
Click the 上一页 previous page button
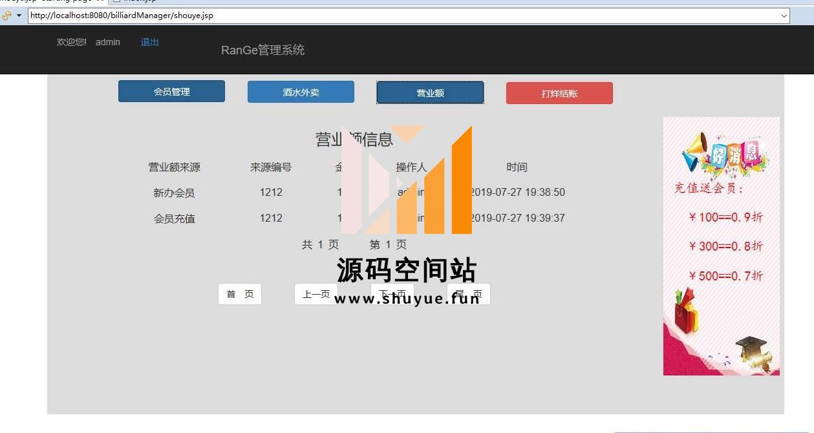(316, 294)
